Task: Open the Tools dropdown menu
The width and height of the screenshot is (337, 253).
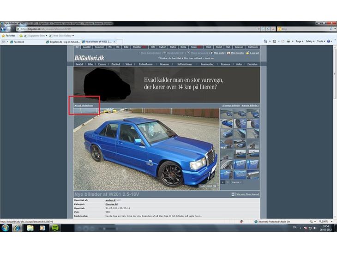Action: tap(321, 41)
